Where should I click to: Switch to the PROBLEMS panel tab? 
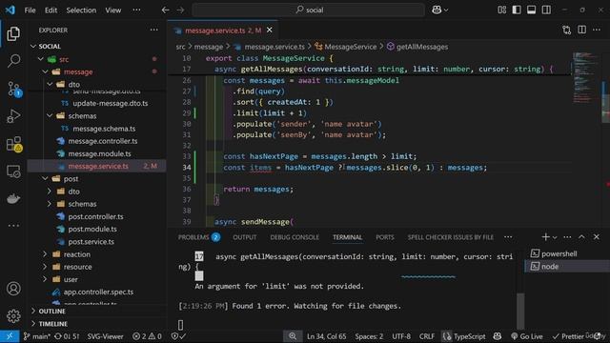[199, 237]
